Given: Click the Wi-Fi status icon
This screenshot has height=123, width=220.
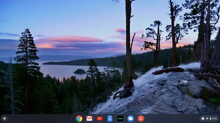Looking at the screenshot, I should [207, 119].
